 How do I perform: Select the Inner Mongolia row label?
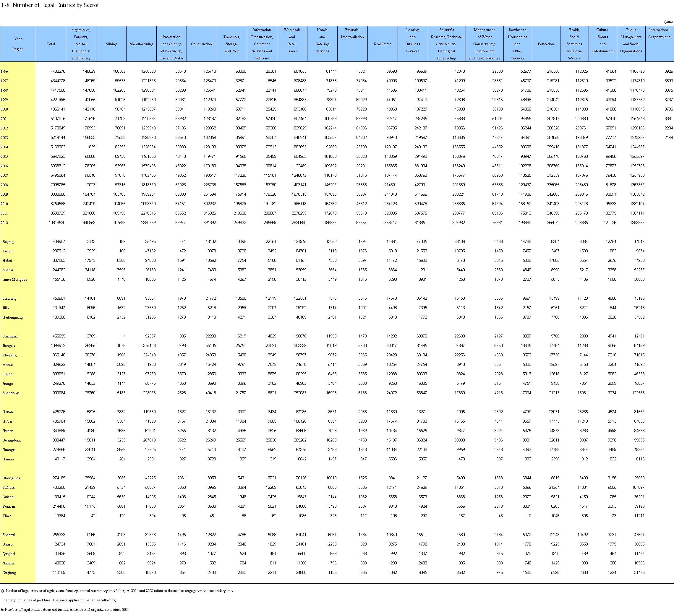tap(15, 280)
